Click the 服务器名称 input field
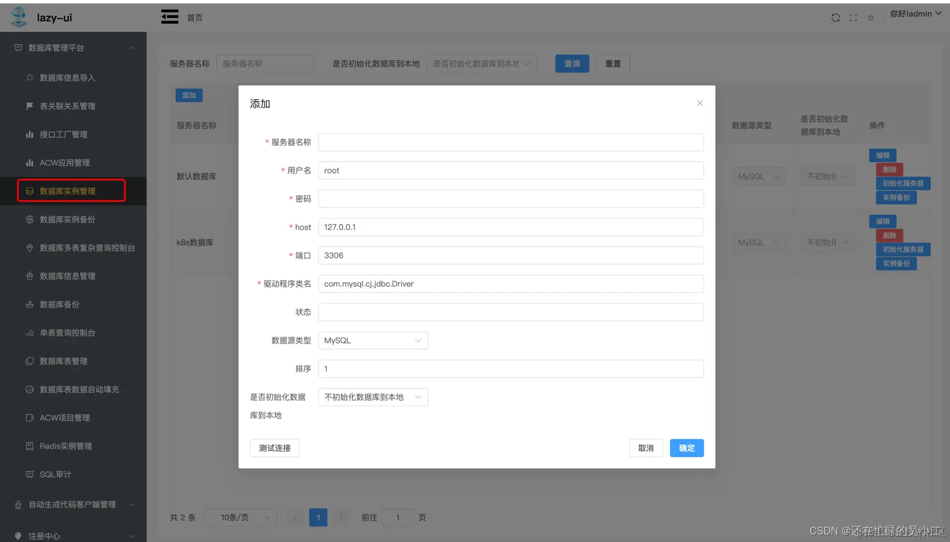Viewport: 950px width, 542px height. (x=510, y=142)
